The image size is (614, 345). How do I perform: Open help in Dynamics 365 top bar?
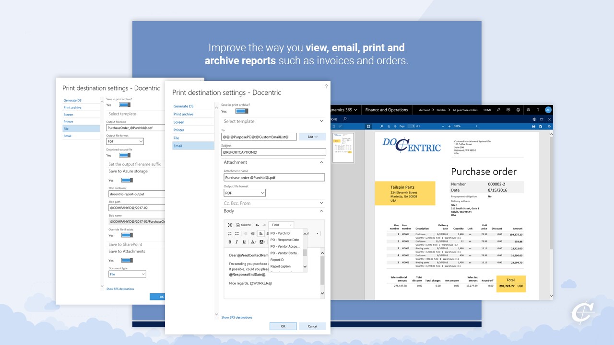click(538, 110)
